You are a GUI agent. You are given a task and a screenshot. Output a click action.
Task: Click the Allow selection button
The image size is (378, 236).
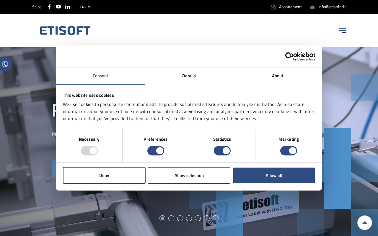tap(189, 176)
